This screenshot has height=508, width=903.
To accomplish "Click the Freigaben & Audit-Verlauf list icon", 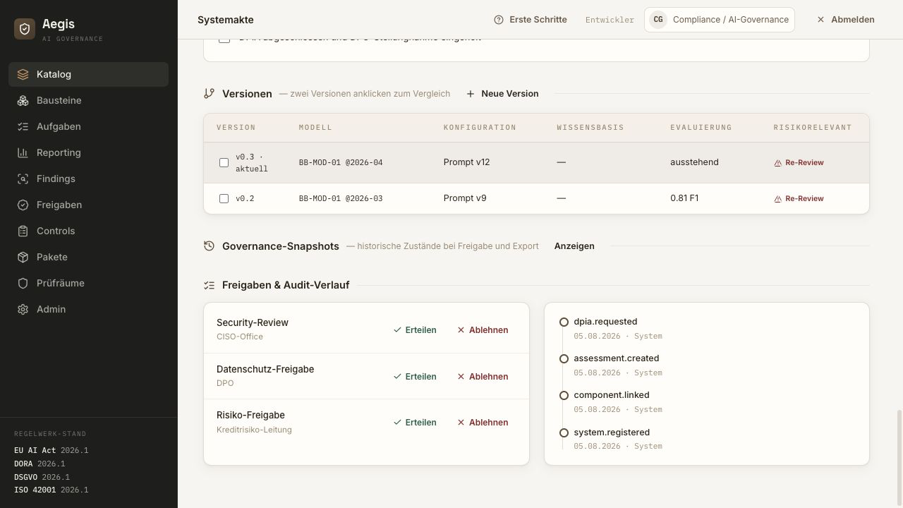I will pos(209,285).
